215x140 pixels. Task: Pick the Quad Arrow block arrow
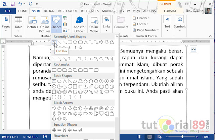pos(86,109)
